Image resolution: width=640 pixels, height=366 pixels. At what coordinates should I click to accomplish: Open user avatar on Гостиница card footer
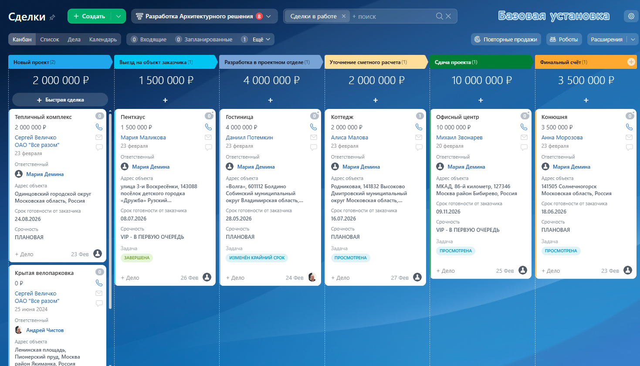point(312,277)
